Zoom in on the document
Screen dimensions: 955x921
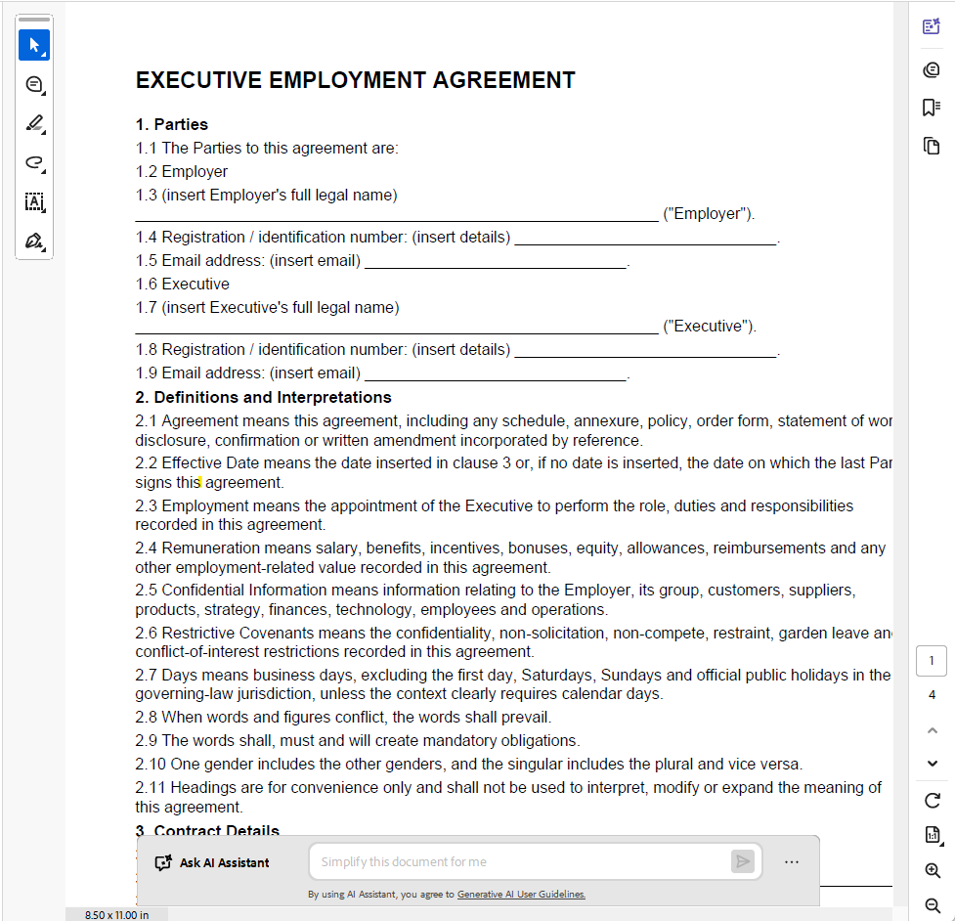tap(932, 870)
